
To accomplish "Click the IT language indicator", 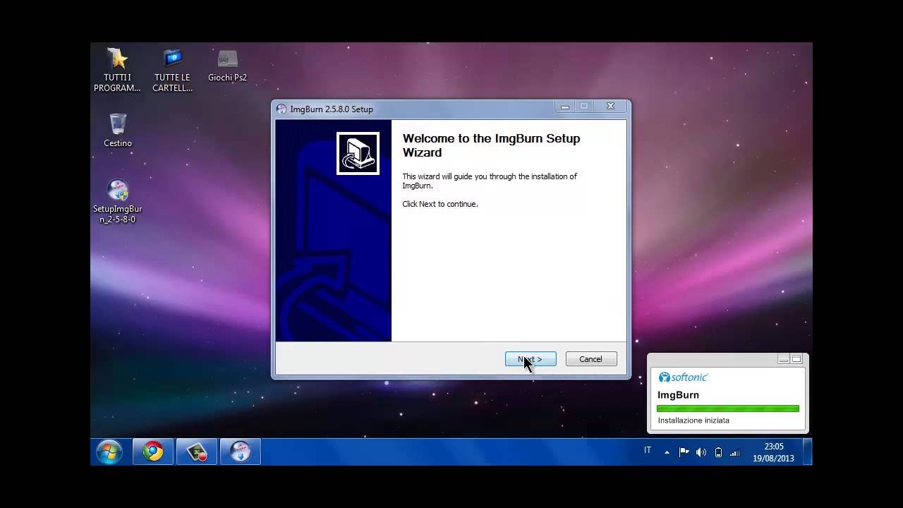I will pyautogui.click(x=648, y=450).
